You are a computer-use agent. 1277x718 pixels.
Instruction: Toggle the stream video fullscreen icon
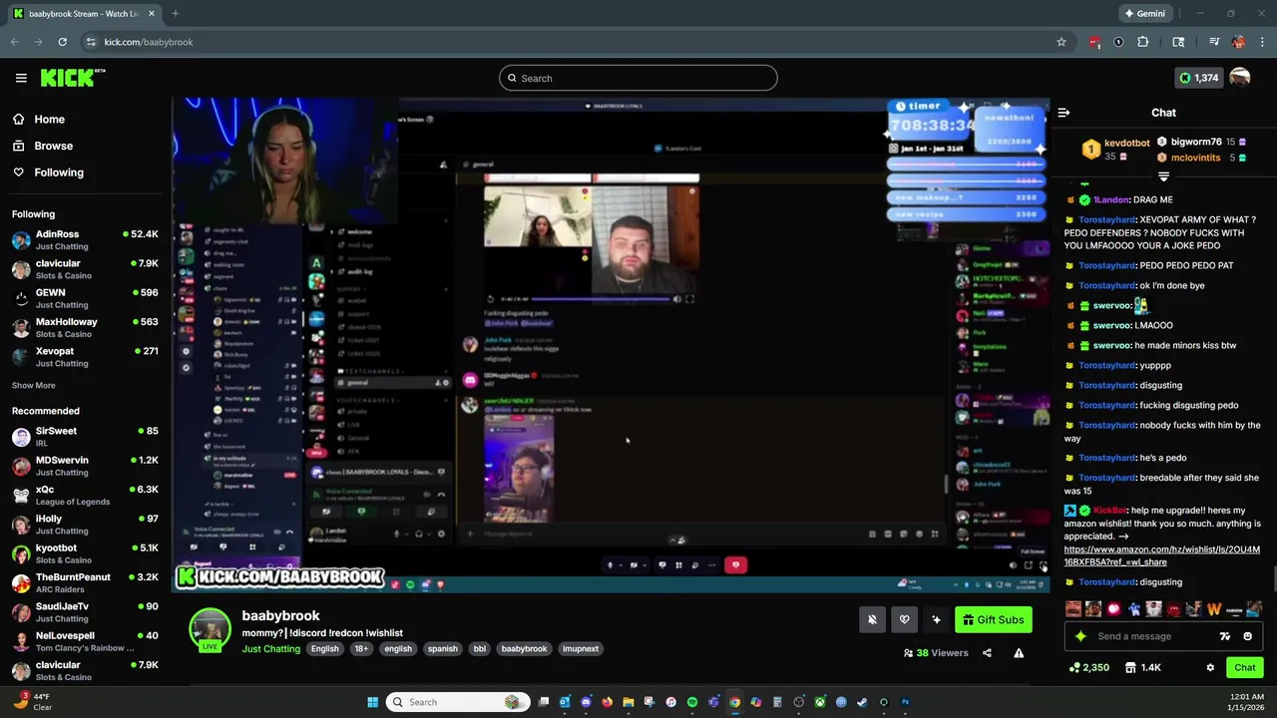click(1044, 565)
